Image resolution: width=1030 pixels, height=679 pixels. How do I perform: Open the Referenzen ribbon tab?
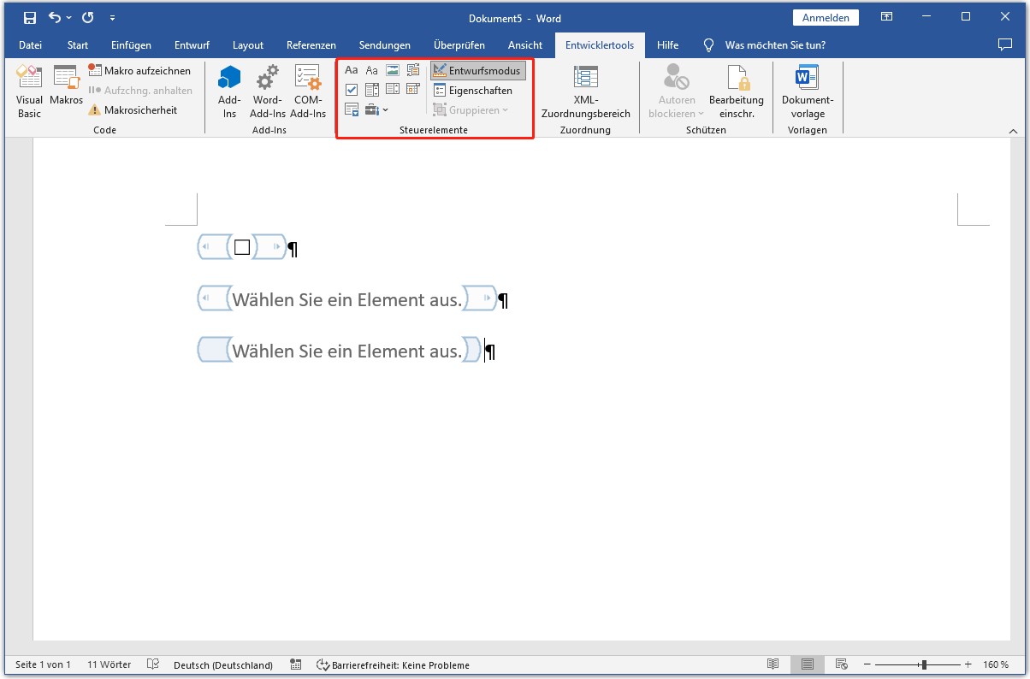(x=311, y=45)
